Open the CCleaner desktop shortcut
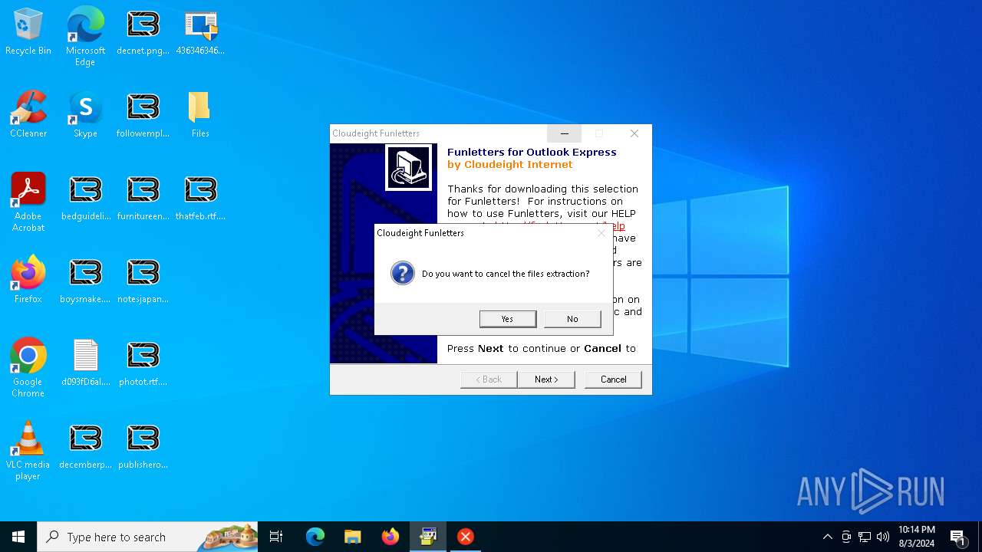The height and width of the screenshot is (552, 982). [x=28, y=116]
